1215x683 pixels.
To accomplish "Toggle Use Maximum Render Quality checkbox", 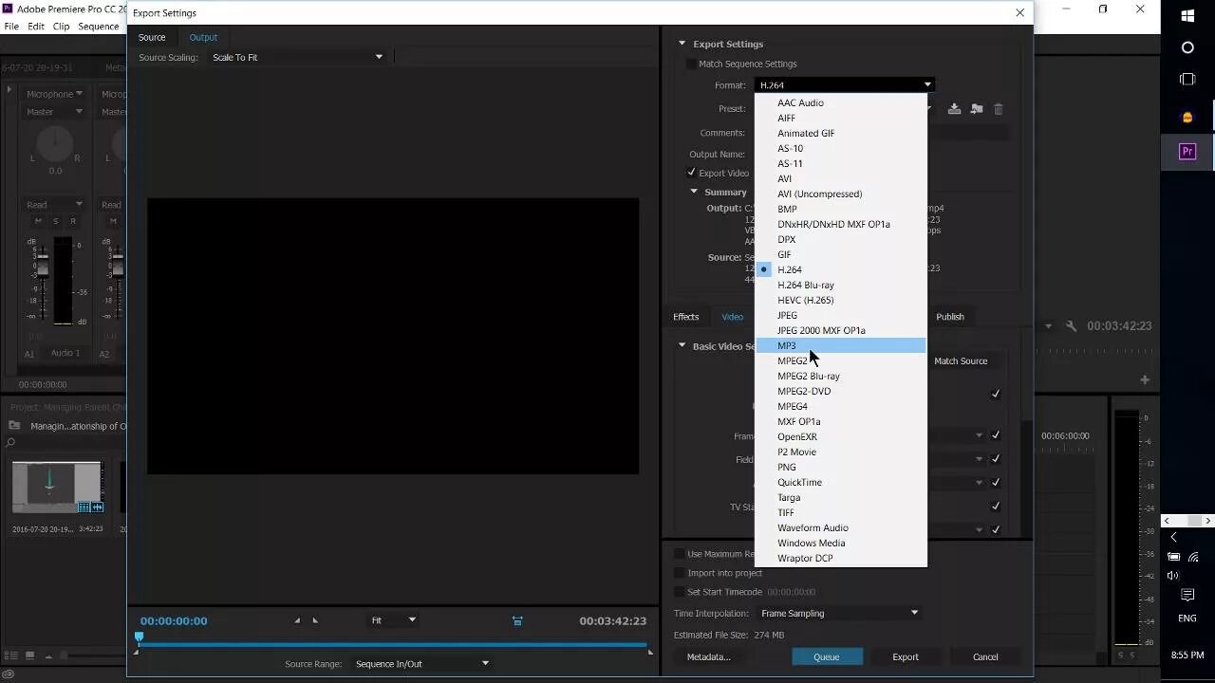I will tap(679, 554).
